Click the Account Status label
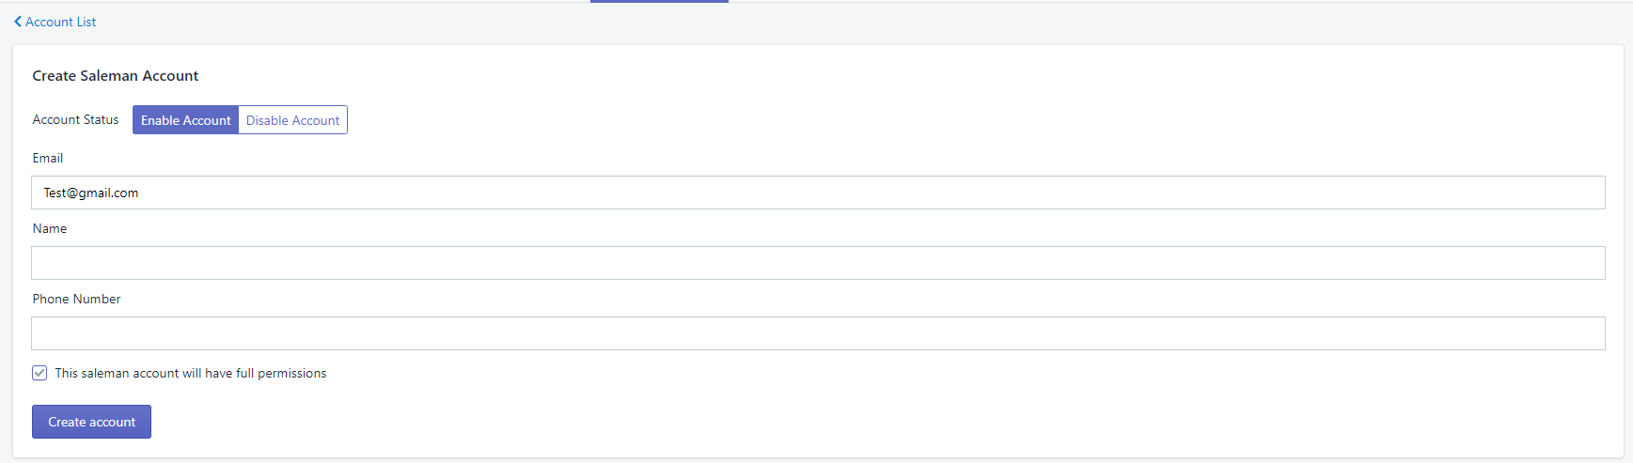Screen dimensions: 1633x463 pos(76,119)
